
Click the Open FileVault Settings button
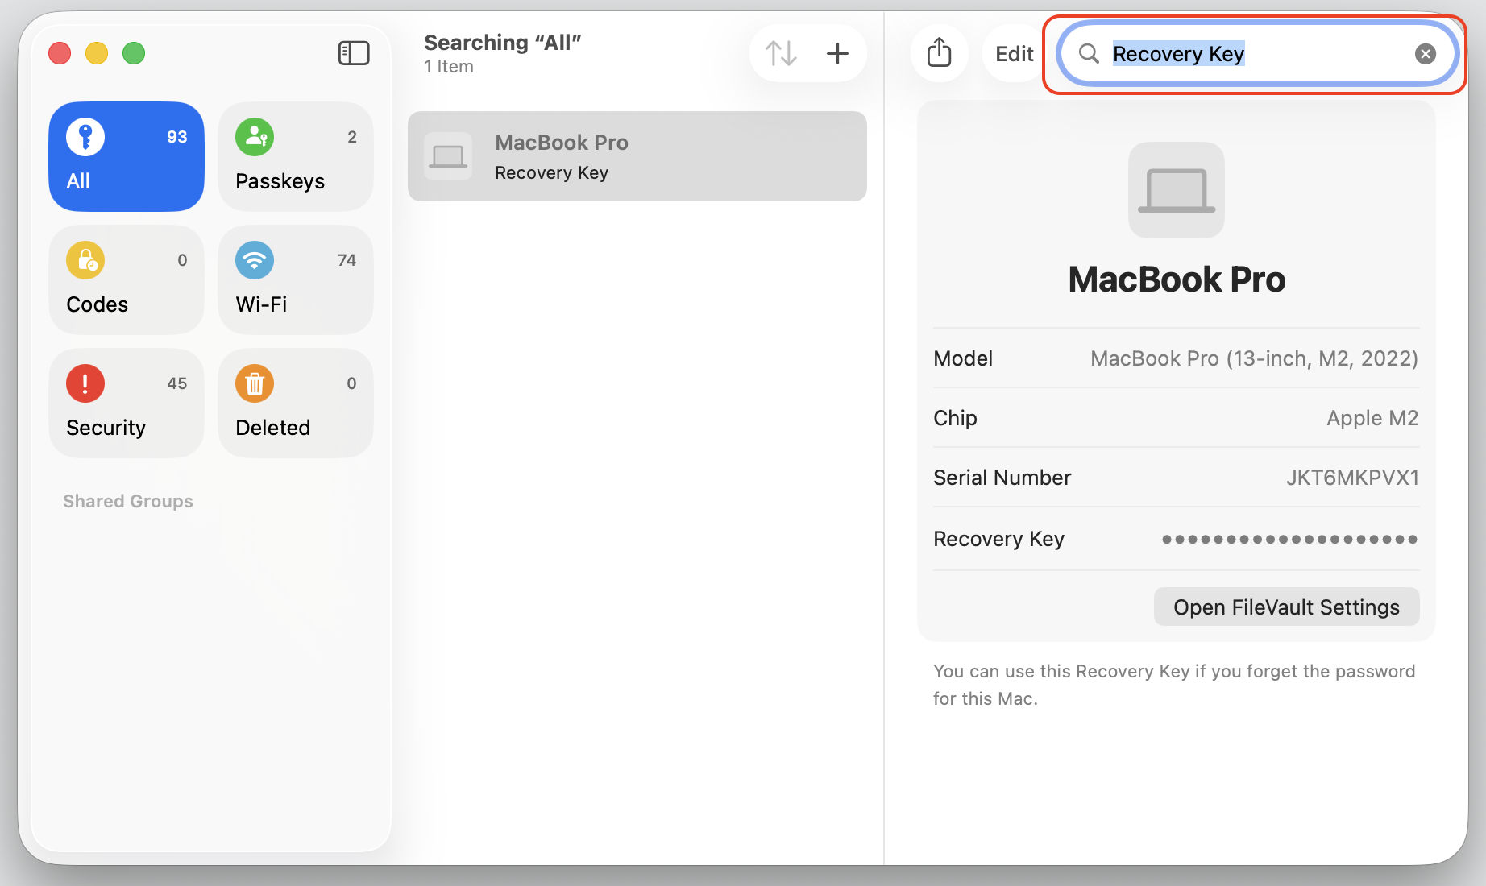coord(1286,607)
